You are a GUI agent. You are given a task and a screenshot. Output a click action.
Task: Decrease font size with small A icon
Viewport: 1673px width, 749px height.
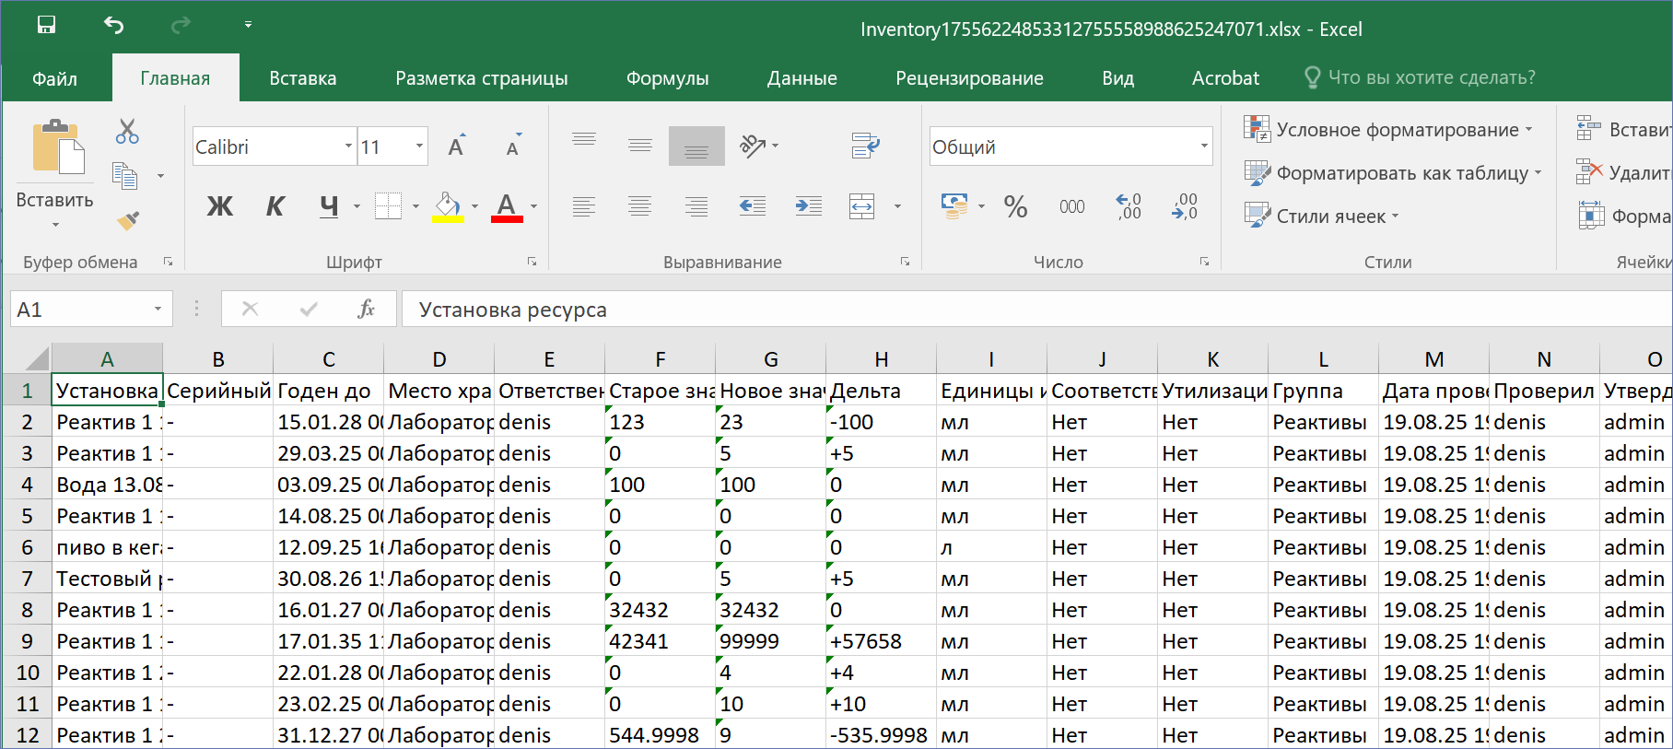pyautogui.click(x=513, y=146)
